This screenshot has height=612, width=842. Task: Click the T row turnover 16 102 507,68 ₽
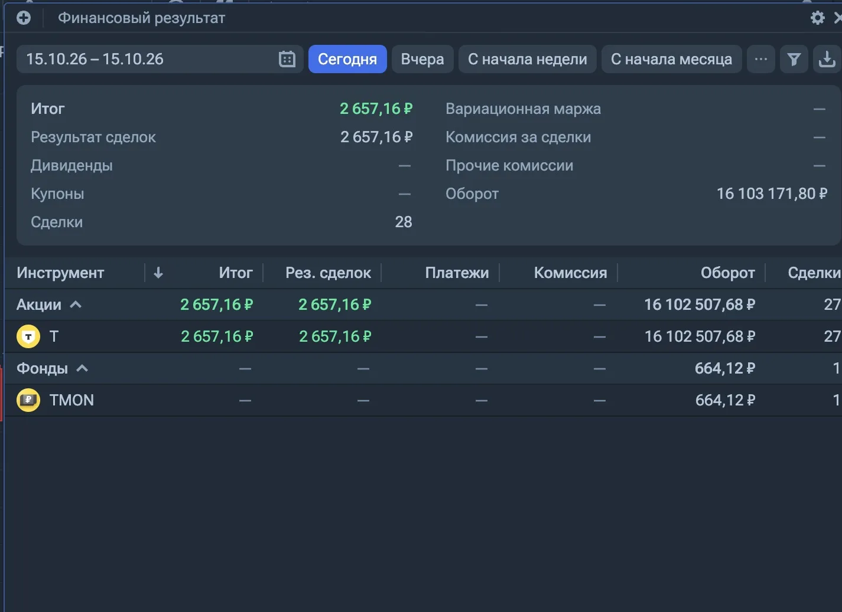700,336
